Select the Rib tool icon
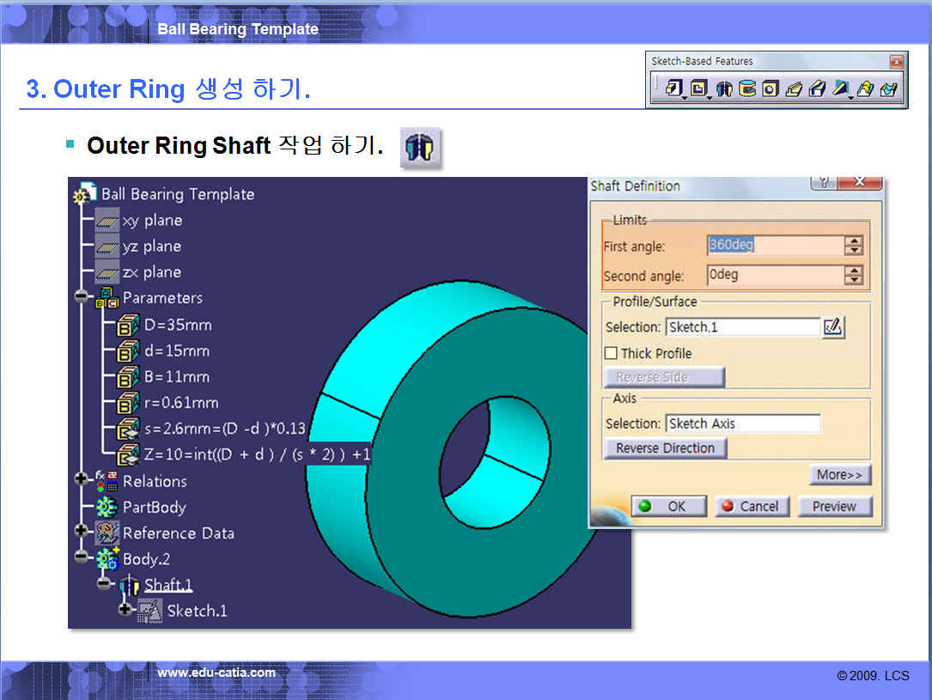The image size is (932, 700). (795, 88)
